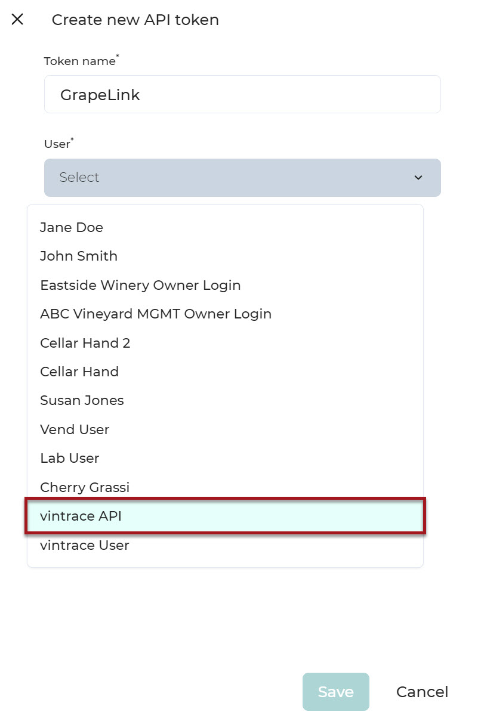
Task: Select Cellar Hand 2 option
Action: [225, 343]
